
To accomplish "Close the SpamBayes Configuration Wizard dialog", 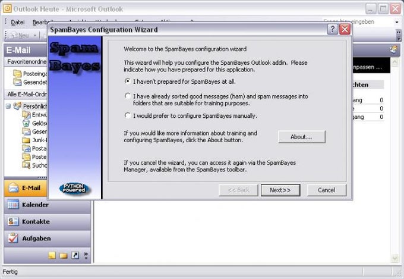I will point(345,29).
